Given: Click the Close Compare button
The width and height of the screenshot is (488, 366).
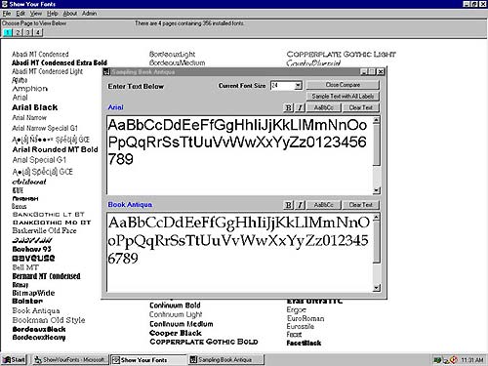Looking at the screenshot, I should 343,85.
